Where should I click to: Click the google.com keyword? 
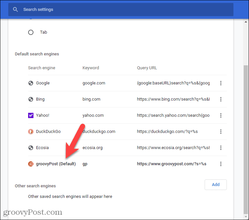click(94, 83)
